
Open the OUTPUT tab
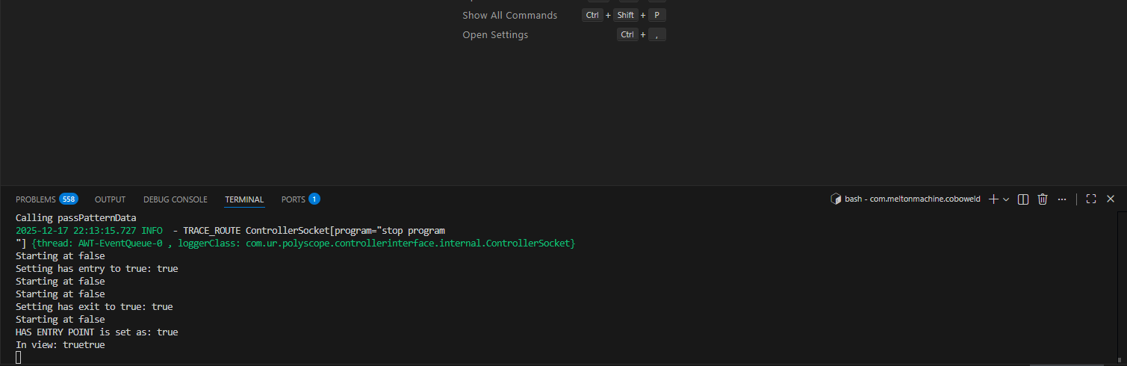pos(110,199)
